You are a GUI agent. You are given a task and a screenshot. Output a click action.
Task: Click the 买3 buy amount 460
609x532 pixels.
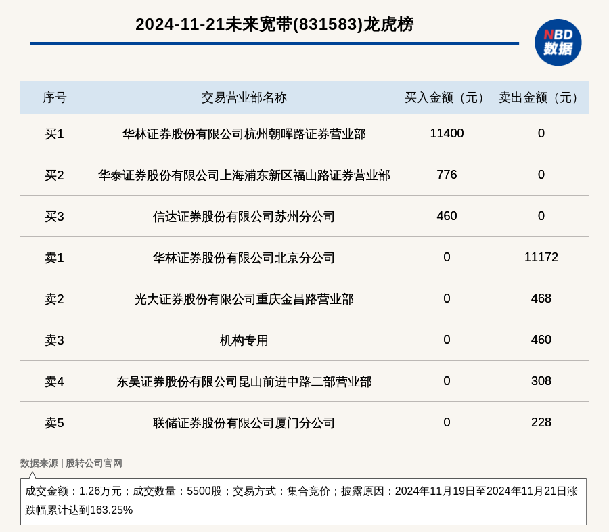pyautogui.click(x=447, y=216)
